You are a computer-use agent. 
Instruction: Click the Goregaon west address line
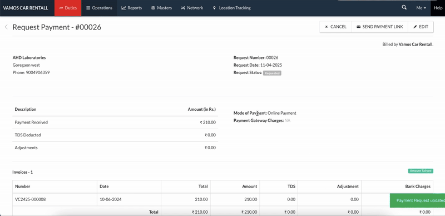[26, 65]
